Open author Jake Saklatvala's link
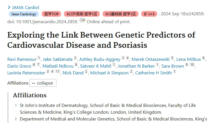Viewport: 214px width, 123px height. coord(58,59)
